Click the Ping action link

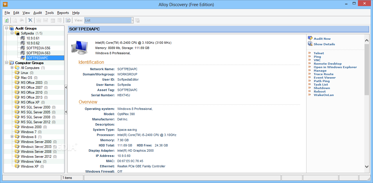point(318,57)
